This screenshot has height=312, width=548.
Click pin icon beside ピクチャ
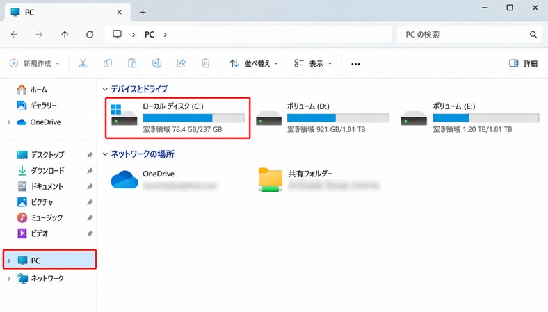[x=90, y=202]
